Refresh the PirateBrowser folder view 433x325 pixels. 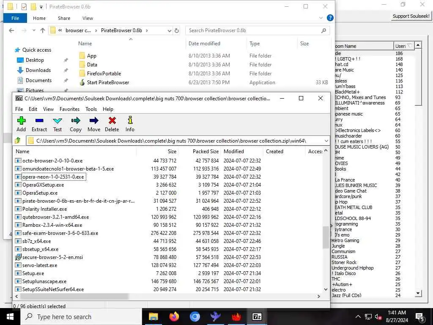pyautogui.click(x=177, y=30)
